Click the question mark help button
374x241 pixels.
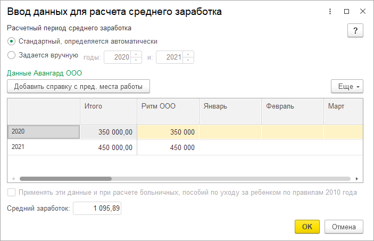coord(355,30)
